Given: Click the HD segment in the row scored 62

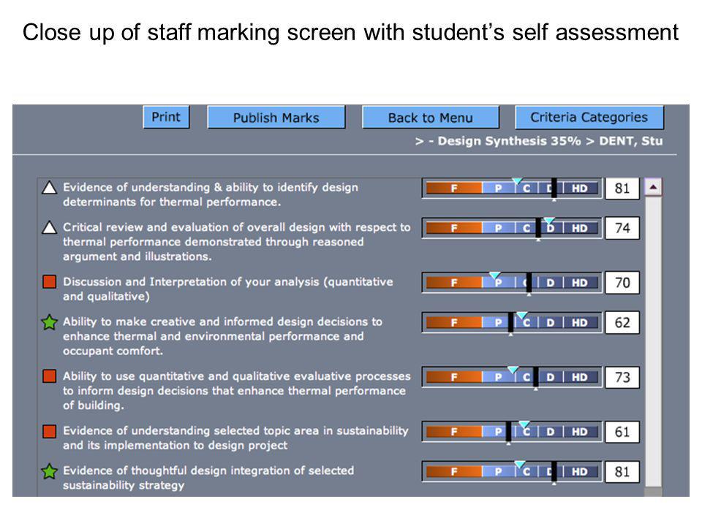Looking at the screenshot, I should point(580,323).
